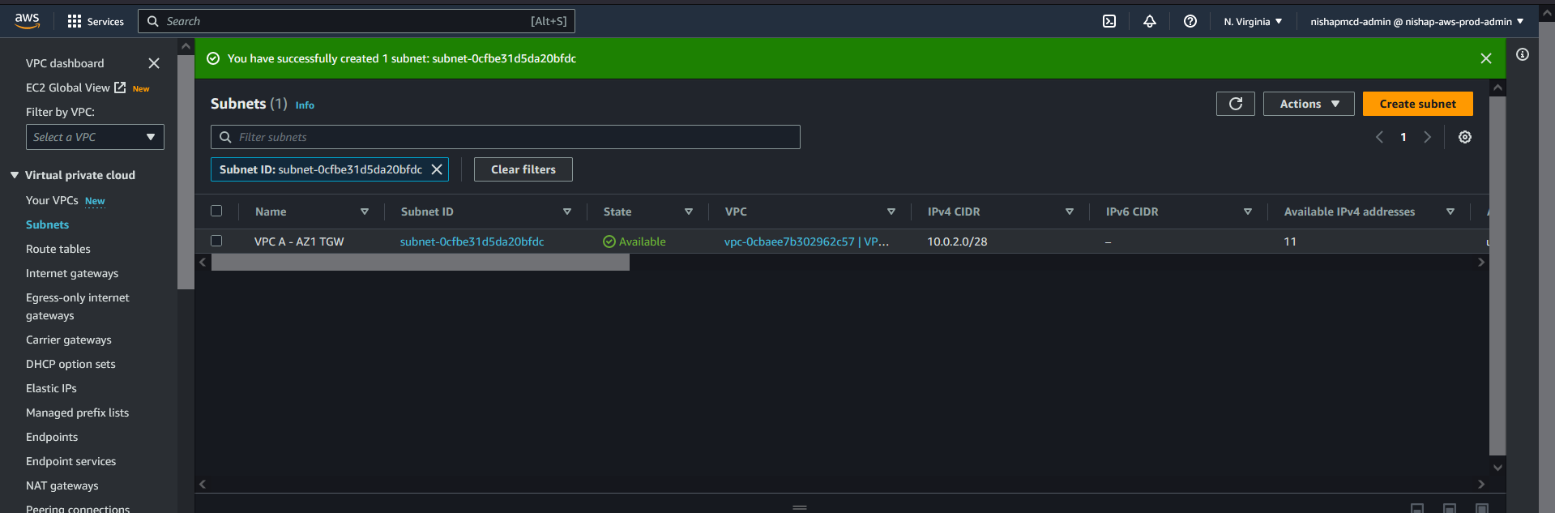Go to Route tables in sidebar
The image size is (1555, 513).
(x=58, y=249)
